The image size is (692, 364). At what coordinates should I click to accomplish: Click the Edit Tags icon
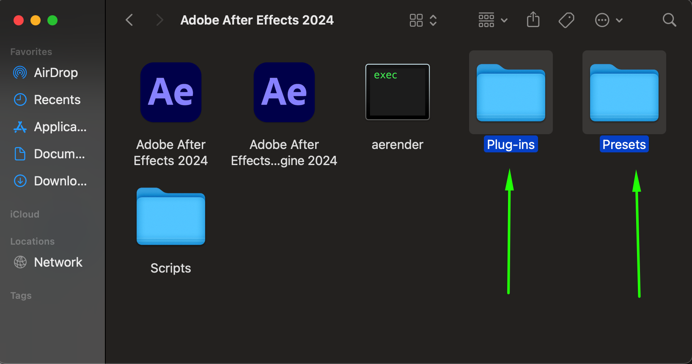pyautogui.click(x=566, y=20)
